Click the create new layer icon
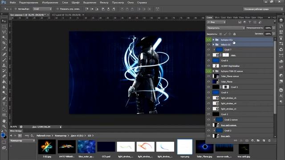The height and width of the screenshot is (160, 285). click(264, 140)
